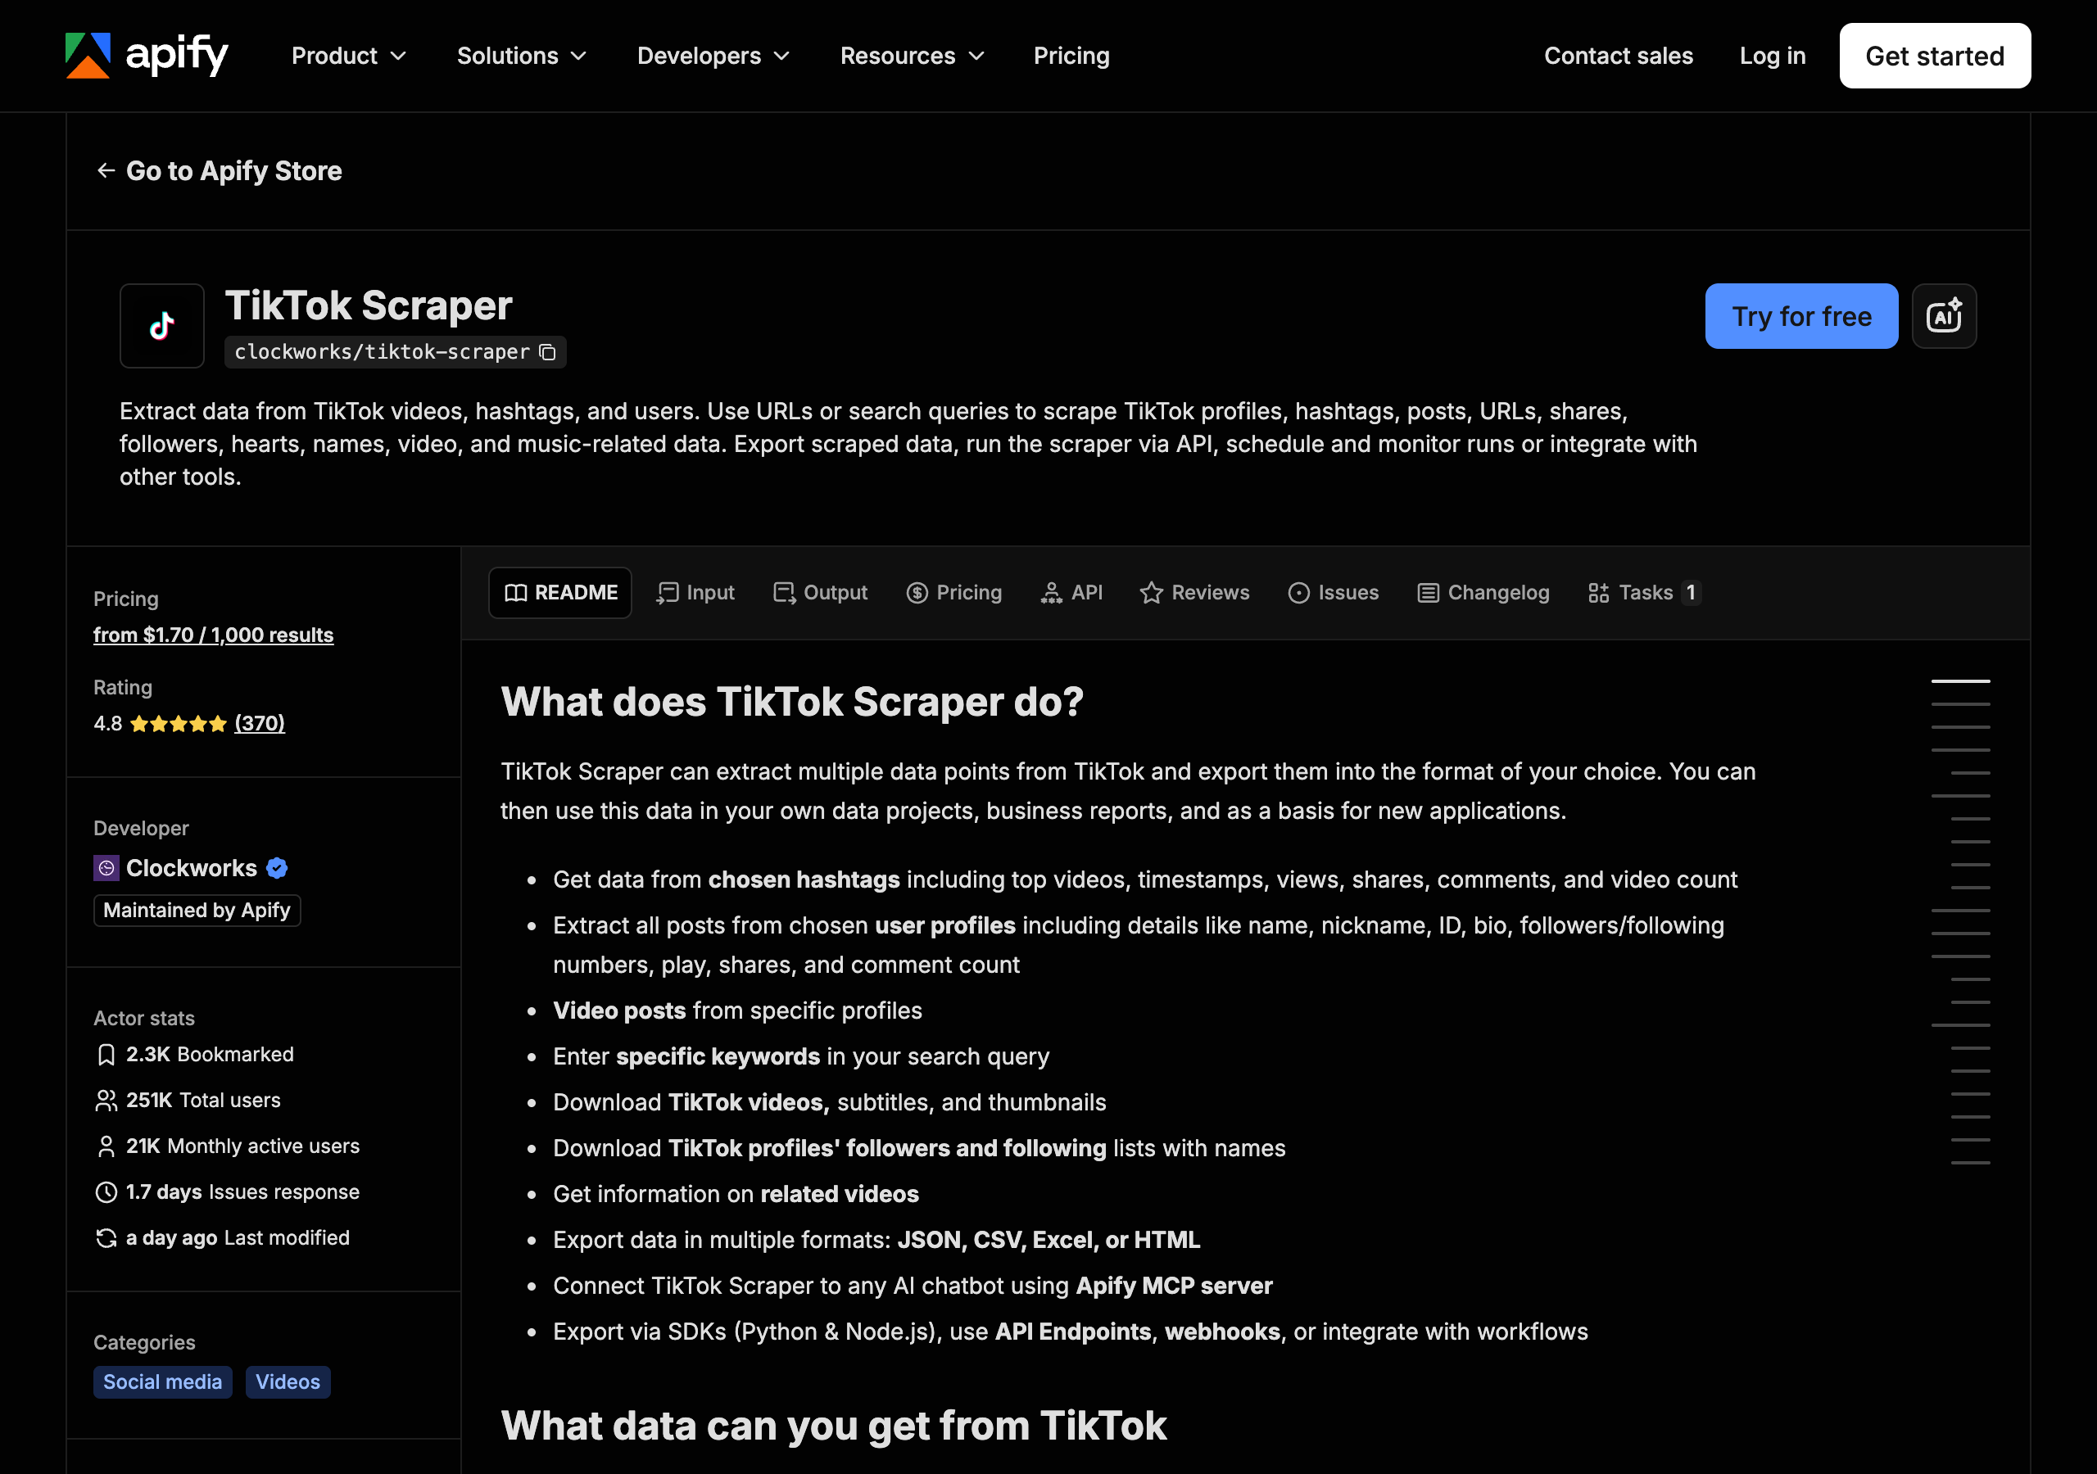
Task: Click the person icon beside Monthly active users
Action: 106,1146
